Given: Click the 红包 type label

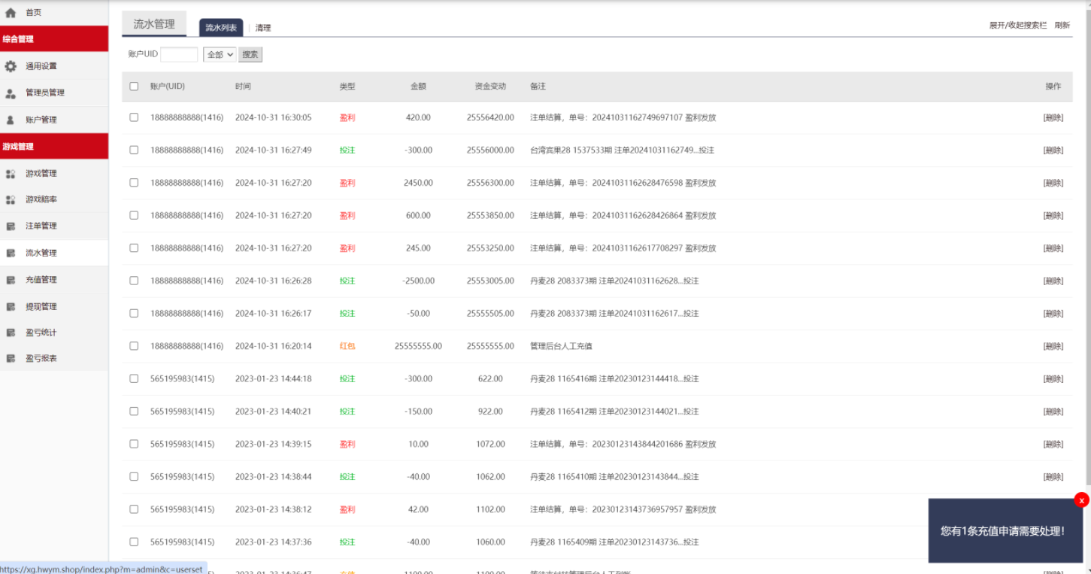Looking at the screenshot, I should click(347, 346).
